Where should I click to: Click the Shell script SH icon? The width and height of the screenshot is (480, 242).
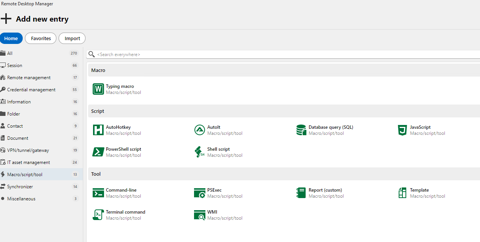(x=200, y=152)
